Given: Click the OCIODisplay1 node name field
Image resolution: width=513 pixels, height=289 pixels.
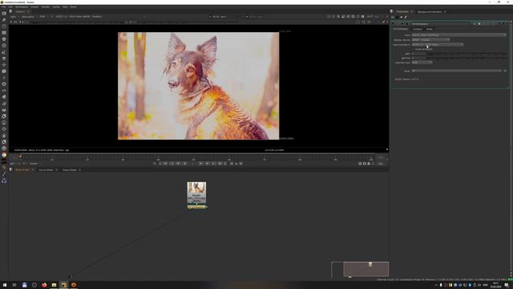Looking at the screenshot, I should click(442, 23).
